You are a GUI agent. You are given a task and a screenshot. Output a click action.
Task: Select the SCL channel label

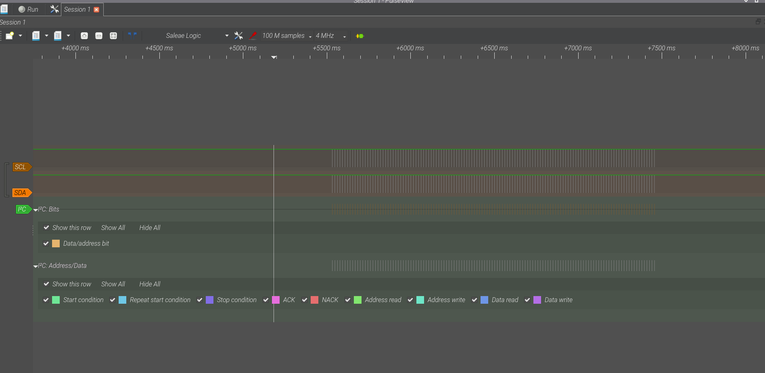[x=22, y=167]
